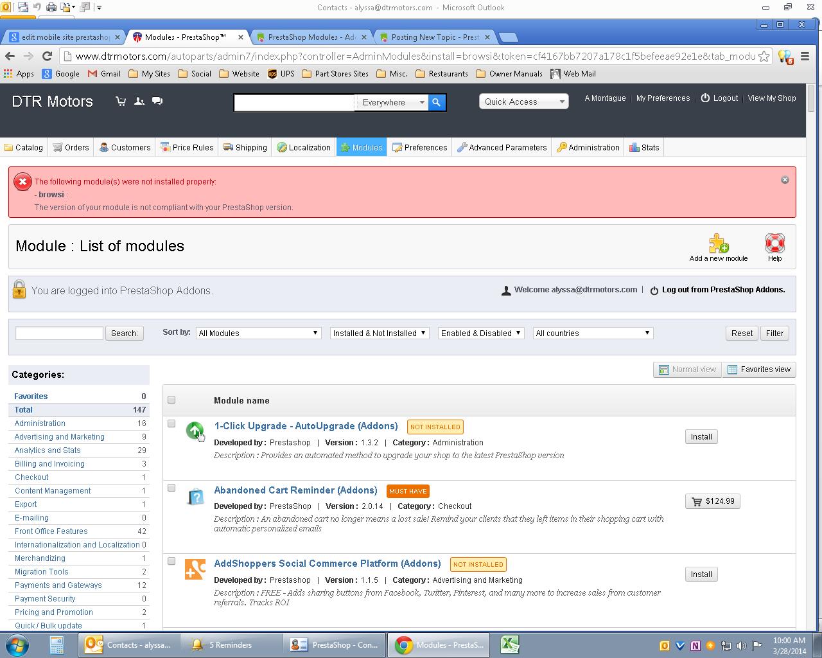This screenshot has height=658, width=822.
Task: Open the Shipping menu tab
Action: pos(245,147)
